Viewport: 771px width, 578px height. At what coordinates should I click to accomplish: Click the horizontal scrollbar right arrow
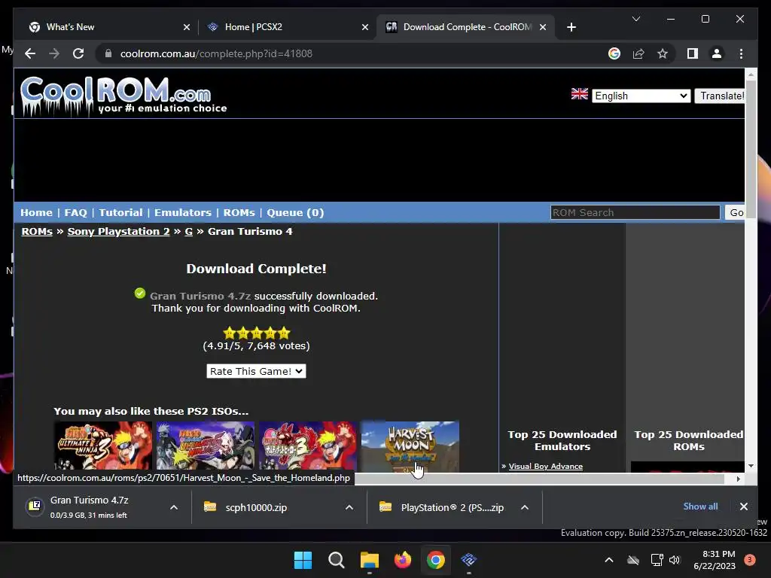coord(738,479)
